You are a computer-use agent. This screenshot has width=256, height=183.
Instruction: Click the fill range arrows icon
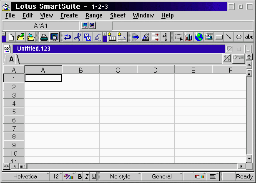click(155, 37)
